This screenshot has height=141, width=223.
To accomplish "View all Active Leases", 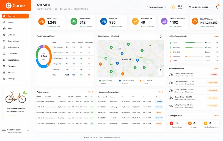I will [x=91, y=92].
